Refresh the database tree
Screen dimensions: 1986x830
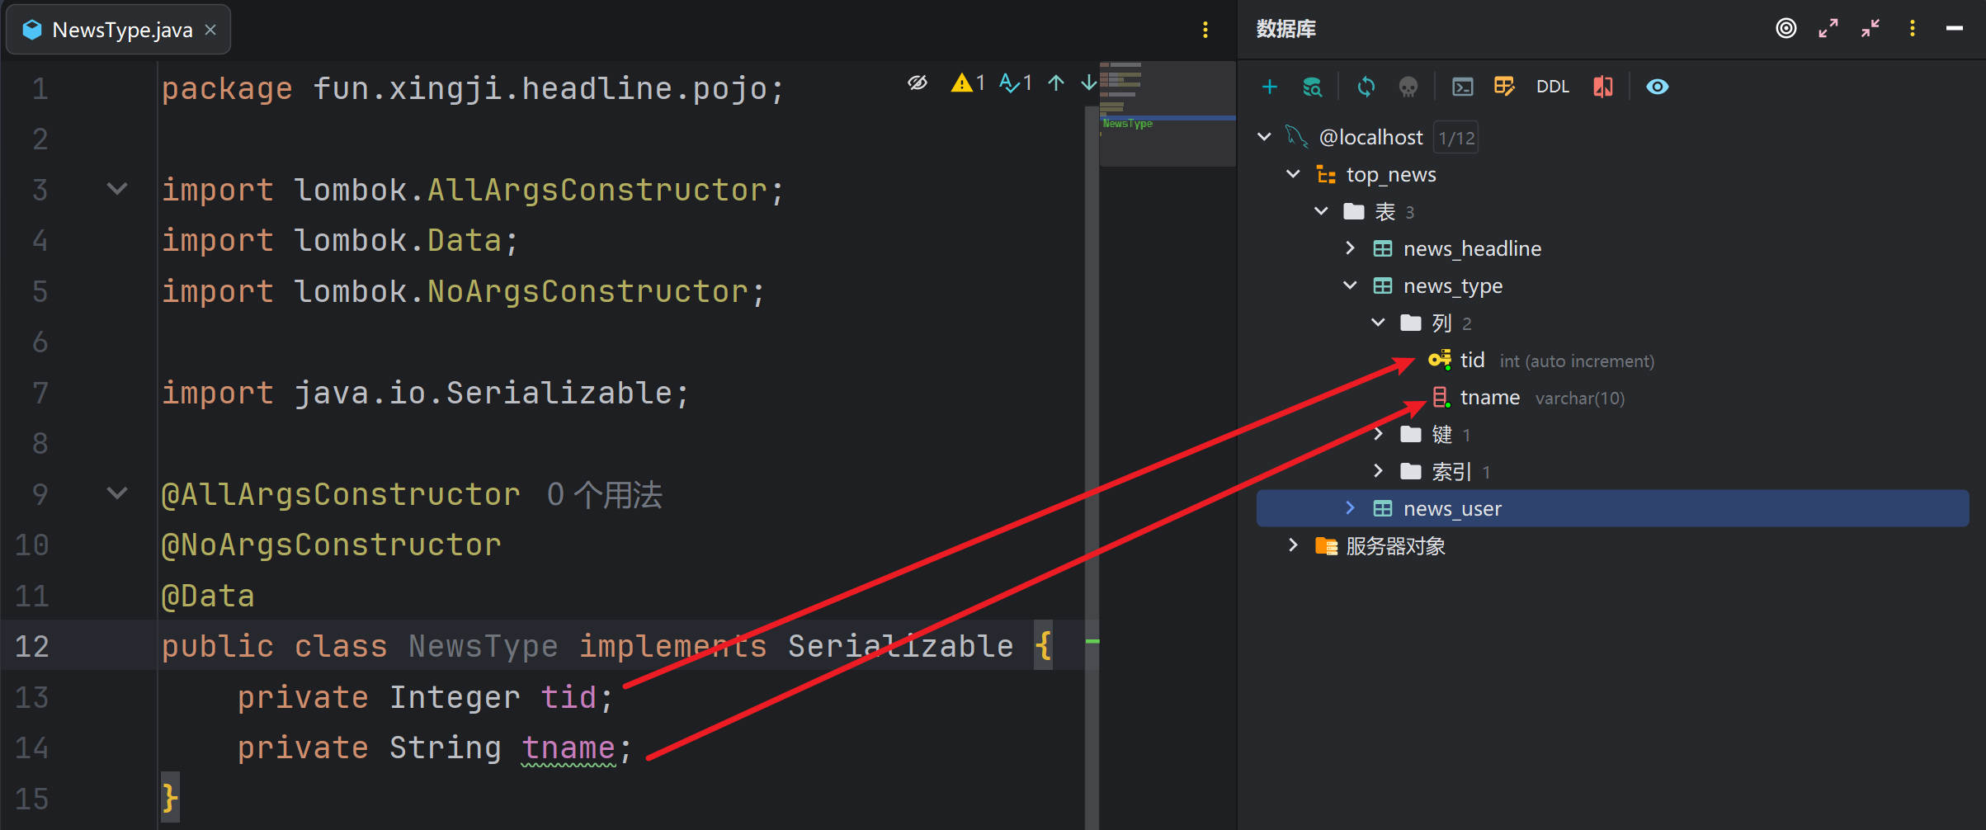click(1366, 87)
